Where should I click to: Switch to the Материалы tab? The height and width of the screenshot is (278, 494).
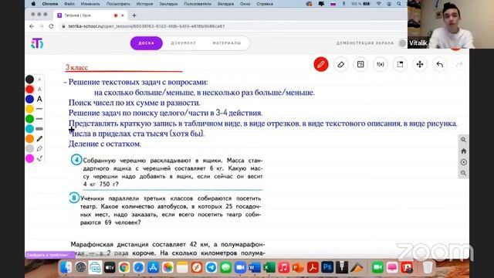coord(227,43)
